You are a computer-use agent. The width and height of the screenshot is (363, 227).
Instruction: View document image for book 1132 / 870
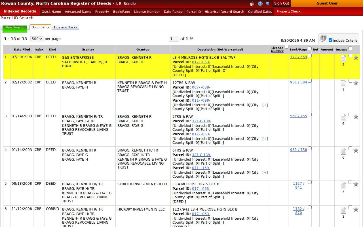point(343,210)
